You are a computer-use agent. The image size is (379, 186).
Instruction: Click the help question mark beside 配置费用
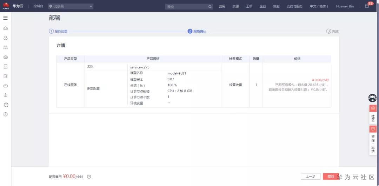pos(89,177)
